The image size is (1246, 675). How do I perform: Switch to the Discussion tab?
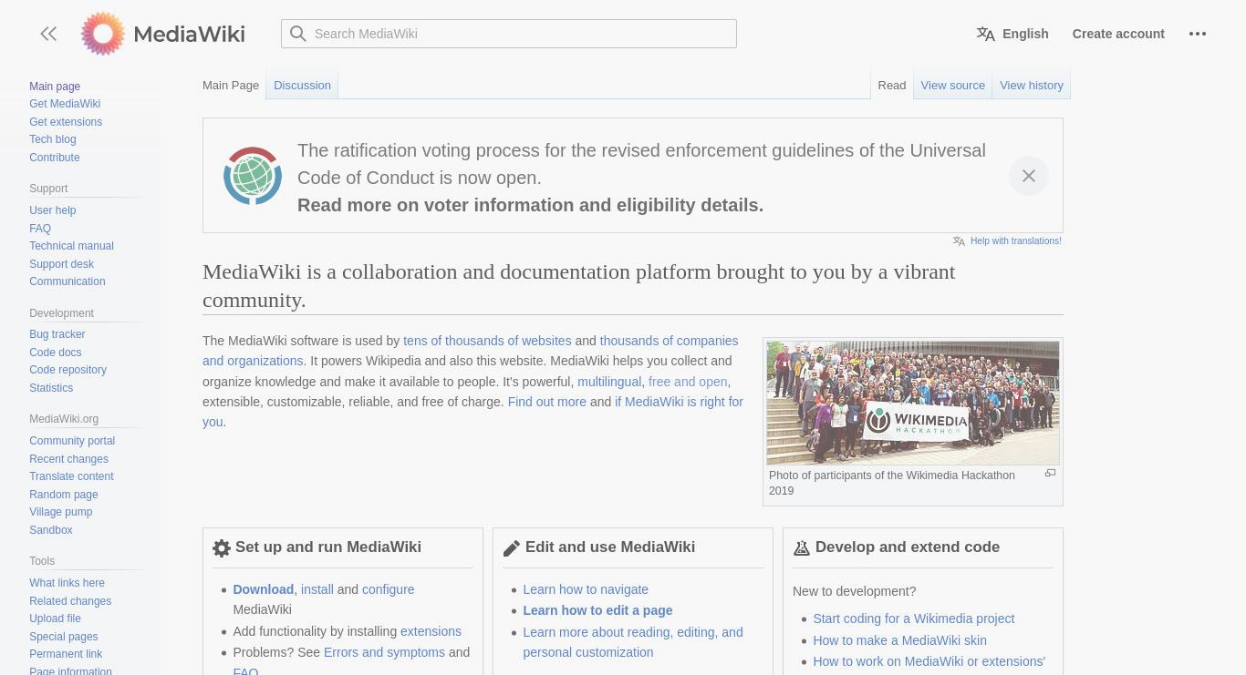tap(302, 85)
